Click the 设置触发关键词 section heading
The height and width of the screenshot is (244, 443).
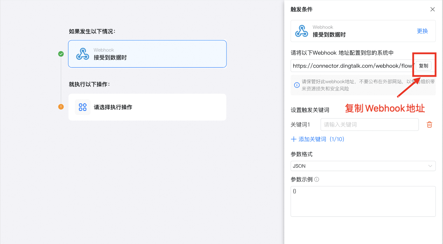pos(310,110)
